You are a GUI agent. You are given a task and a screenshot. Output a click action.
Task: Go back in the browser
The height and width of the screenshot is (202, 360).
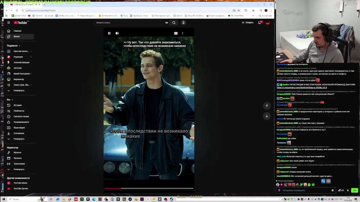pos(7,10)
